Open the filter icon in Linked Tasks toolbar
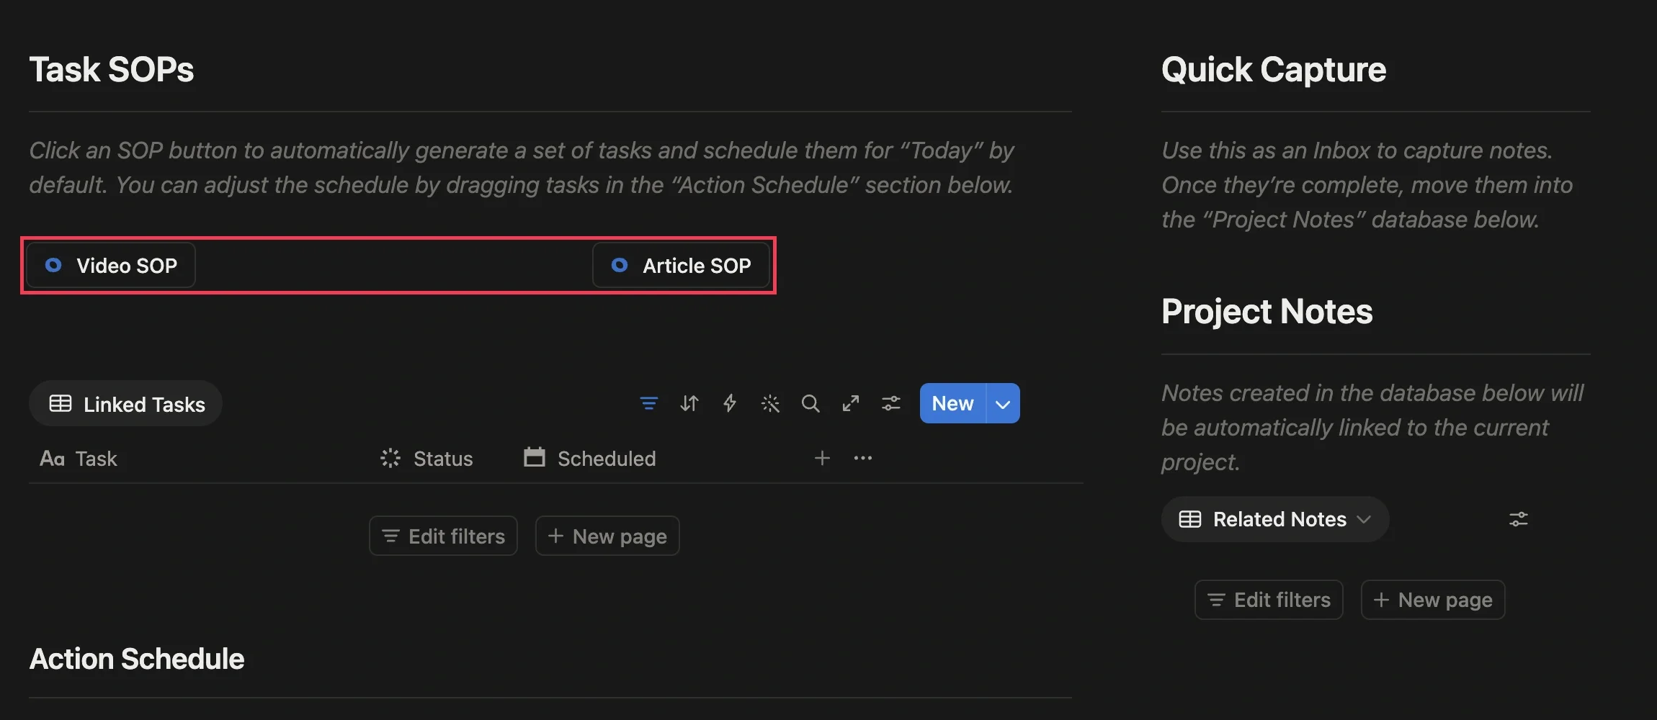The image size is (1657, 720). tap(649, 403)
